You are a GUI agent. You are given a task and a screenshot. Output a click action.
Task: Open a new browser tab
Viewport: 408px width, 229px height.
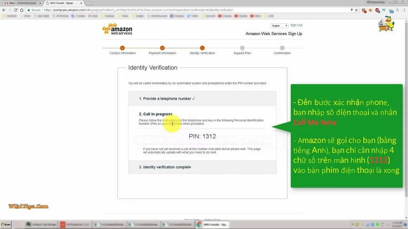tap(89, 3)
